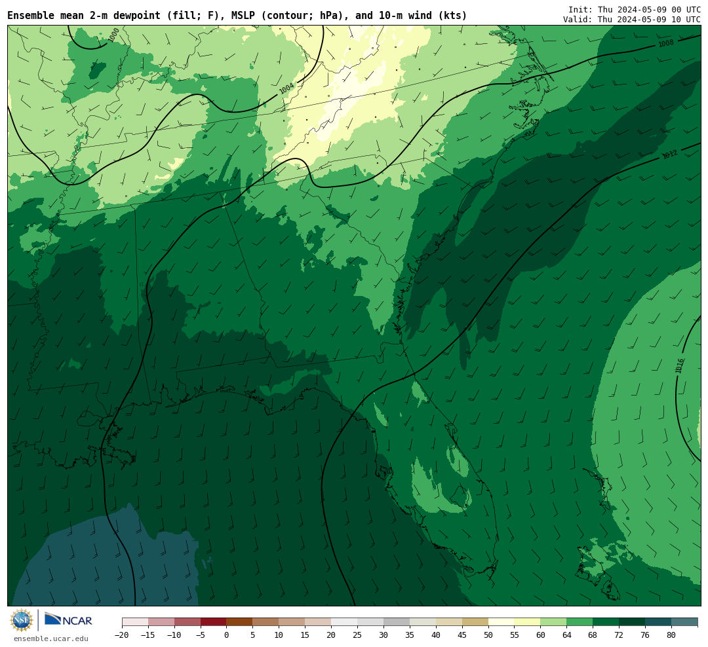Click the 55 colorbar tick label
The image size is (708, 647).
[x=515, y=635]
